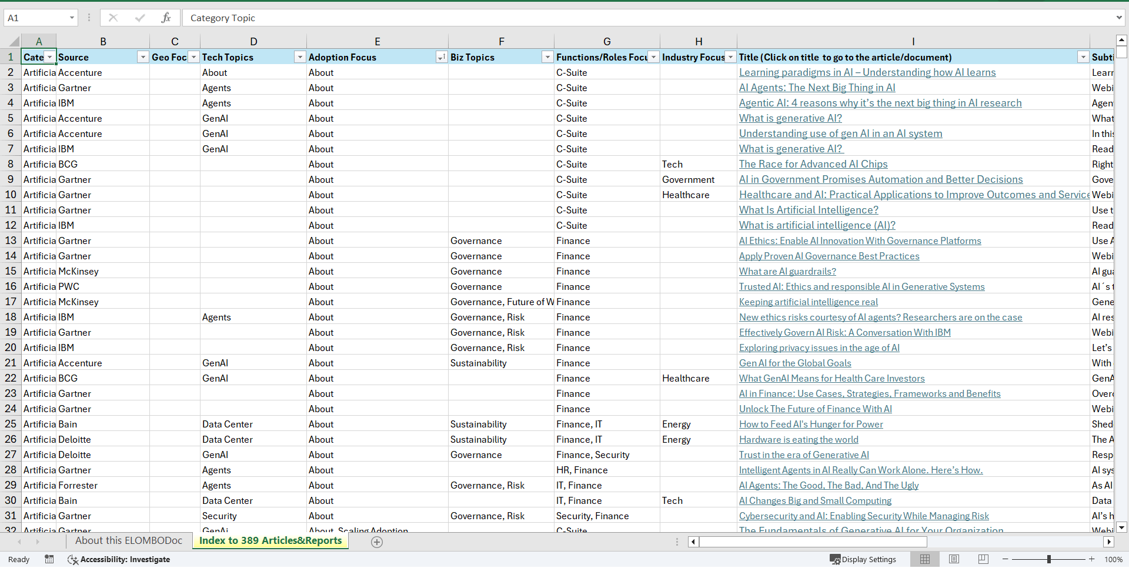
Task: Click the 100% zoom level
Action: 1113,559
